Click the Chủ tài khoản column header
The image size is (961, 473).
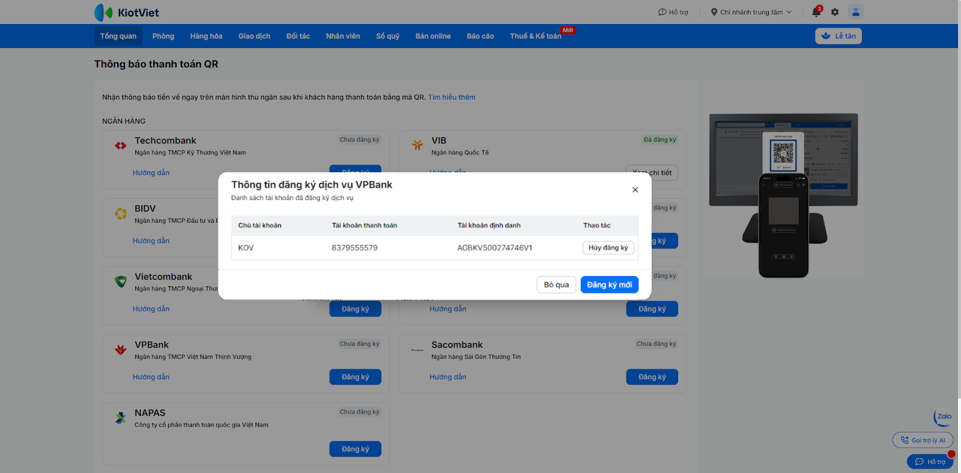click(x=259, y=226)
